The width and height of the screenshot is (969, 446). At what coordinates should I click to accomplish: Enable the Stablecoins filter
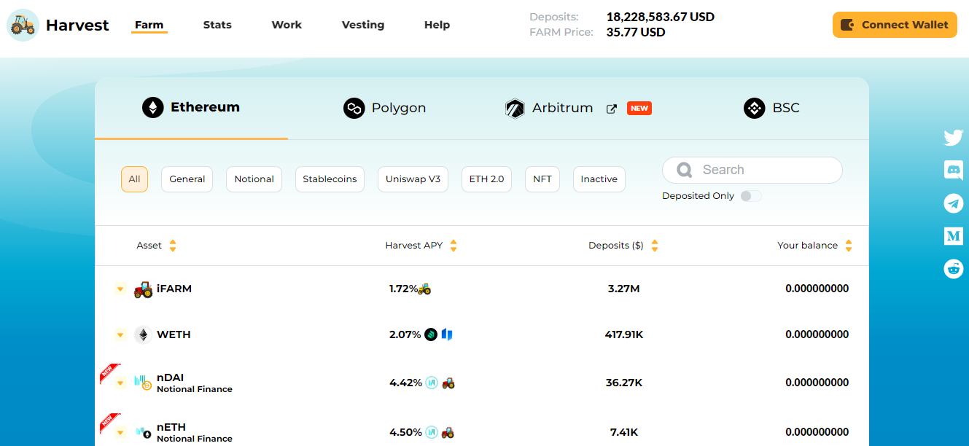click(x=330, y=179)
